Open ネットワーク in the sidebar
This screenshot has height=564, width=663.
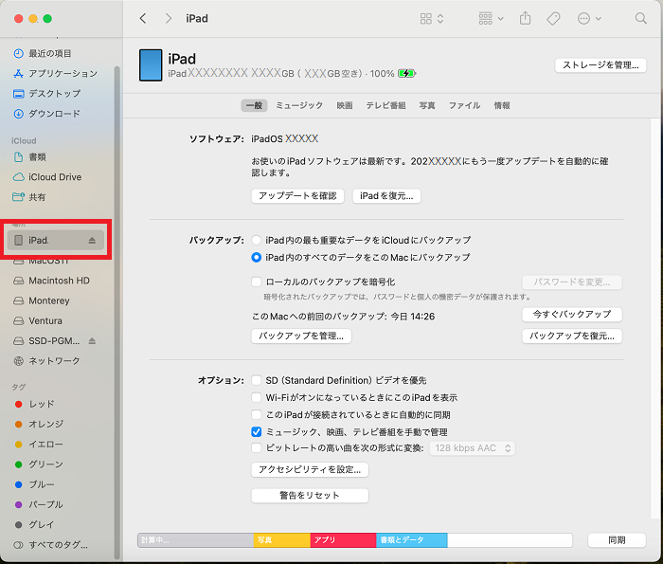(x=46, y=361)
